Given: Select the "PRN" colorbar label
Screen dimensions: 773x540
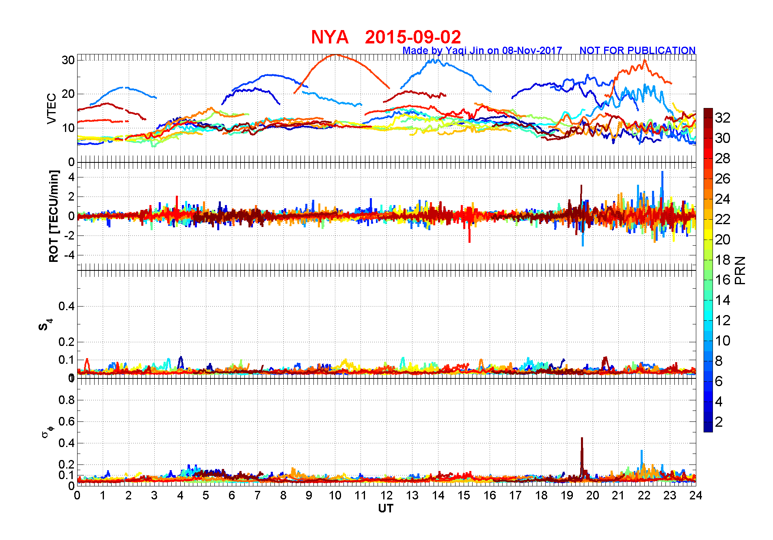Looking at the screenshot, I should tap(741, 270).
